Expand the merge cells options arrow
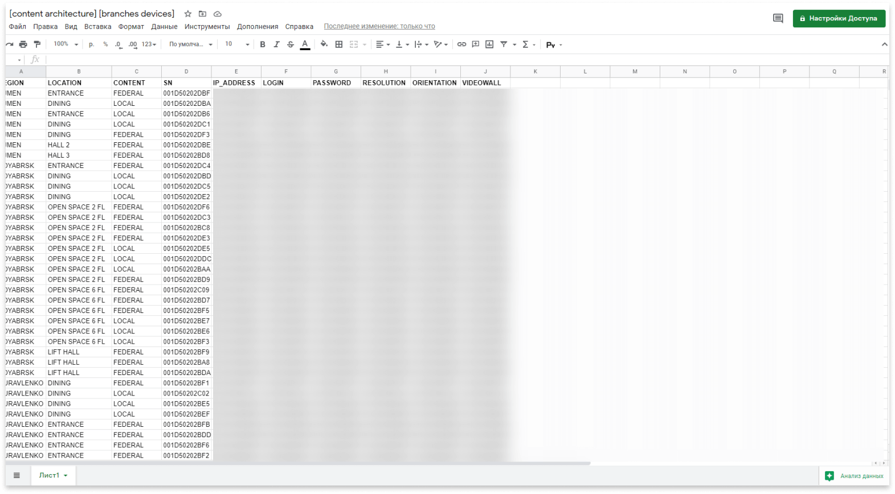Screen dimensions: 895x494 click(x=365, y=44)
